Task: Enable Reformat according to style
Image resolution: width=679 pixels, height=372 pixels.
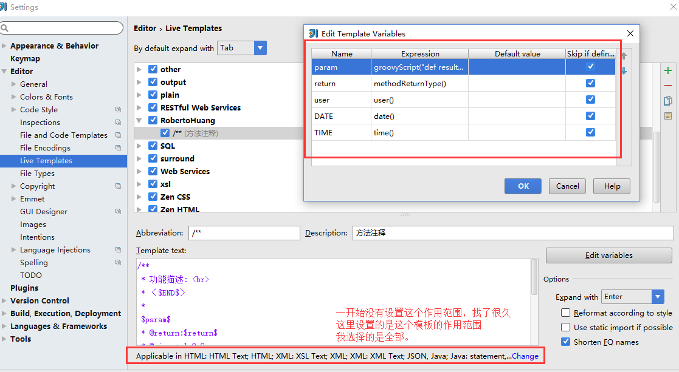Action: 565,313
